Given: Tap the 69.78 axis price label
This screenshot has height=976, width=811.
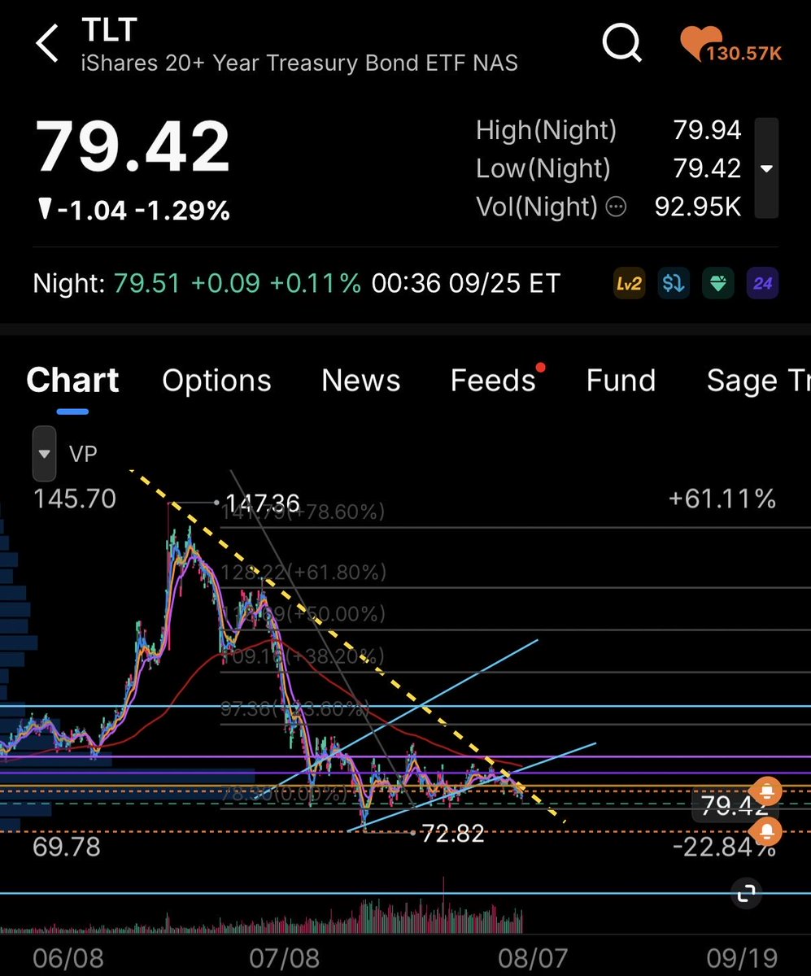Looking at the screenshot, I should pyautogui.click(x=67, y=847).
